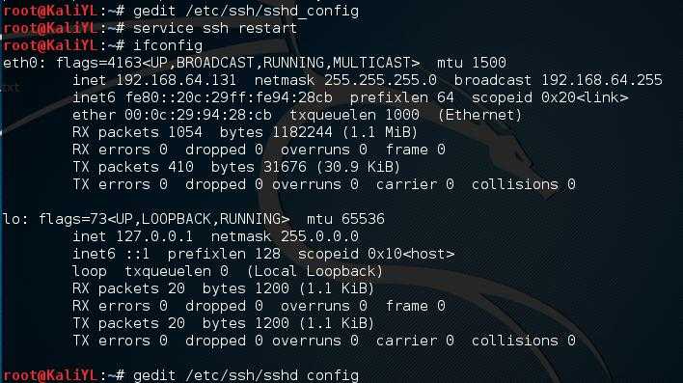Click the topmost 'gedit /etc/ssh/sshd_config' command
The image size is (683, 383).
coord(246,11)
